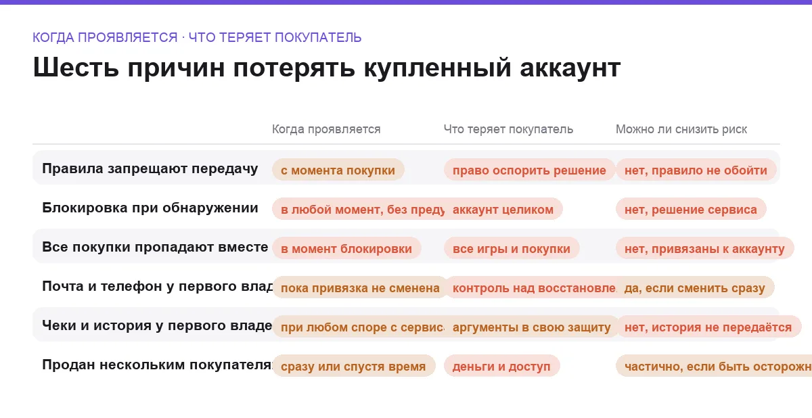812x418 pixels.
Task: Click the pill 'нет, привязаны к аккаунту'
Action: coord(704,248)
